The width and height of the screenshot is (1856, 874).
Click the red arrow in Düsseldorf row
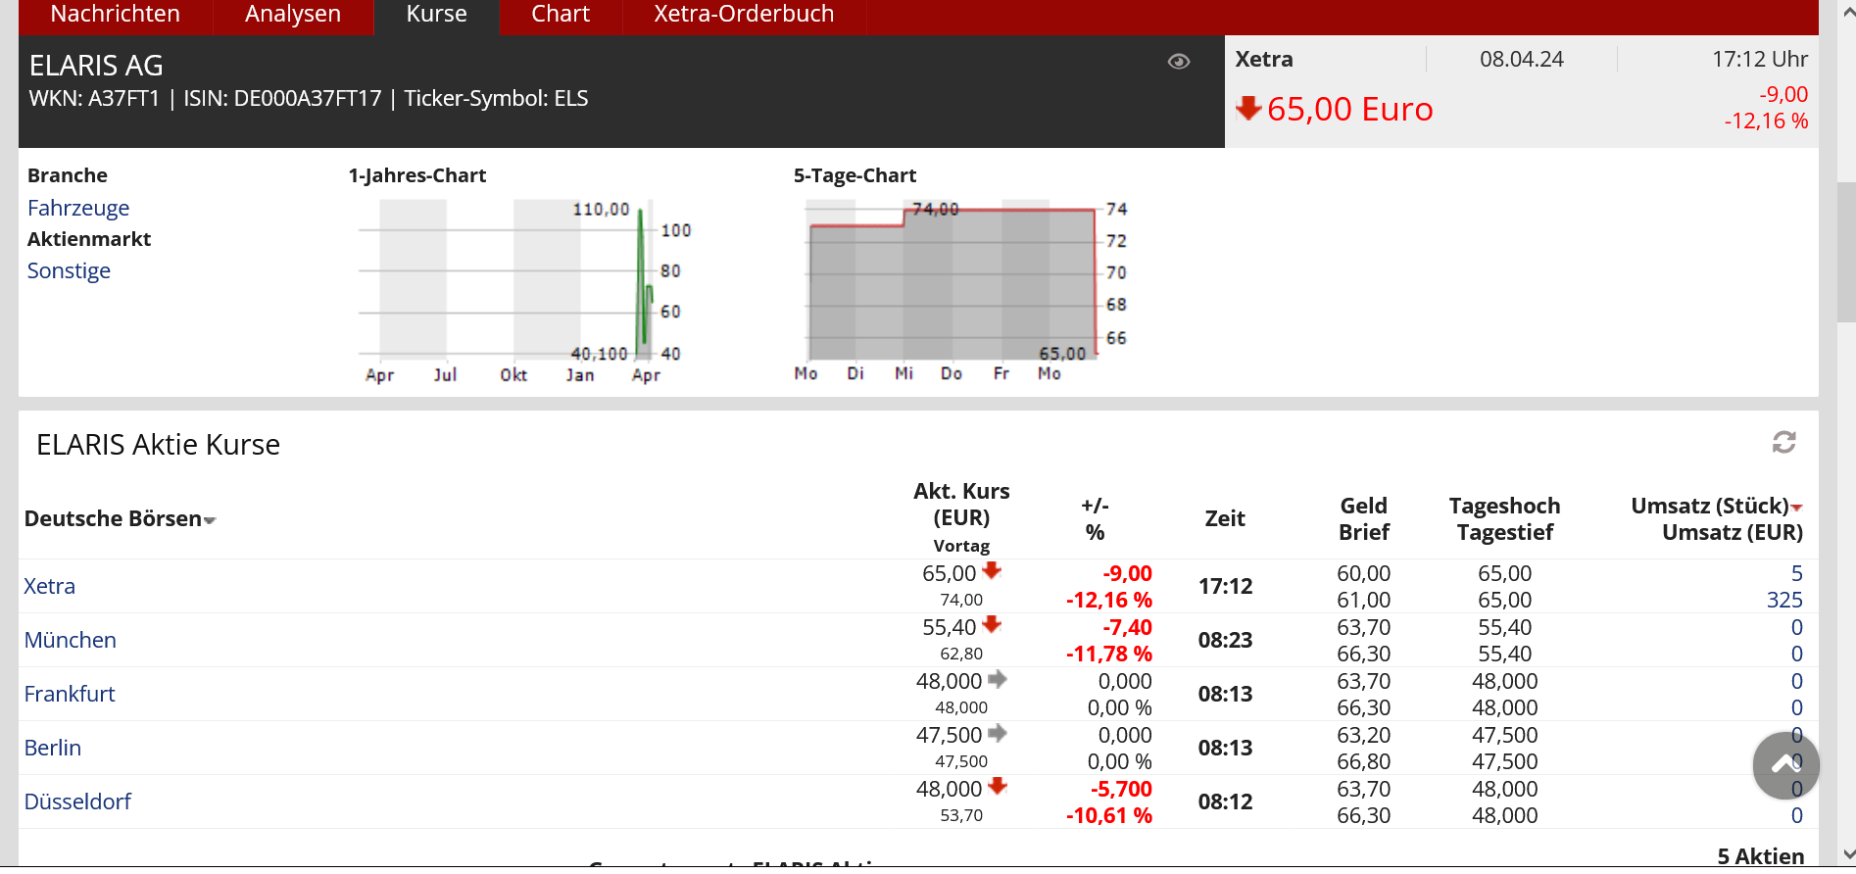[x=998, y=786]
